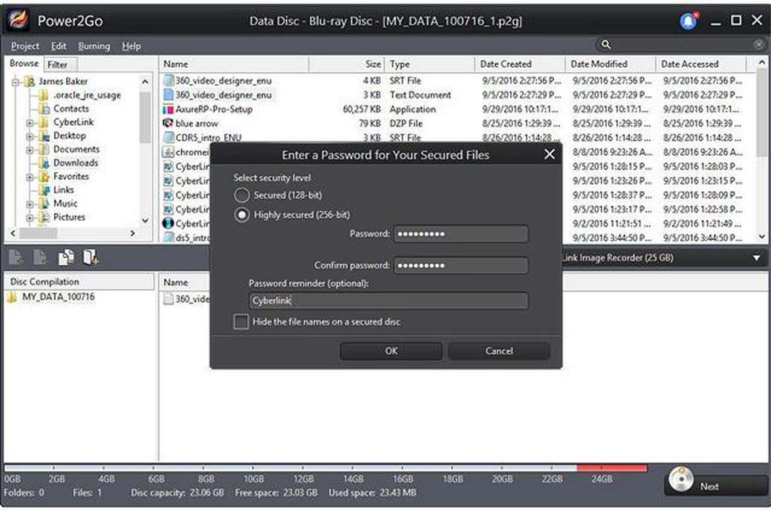Expand the Documents tree node

click(30, 150)
